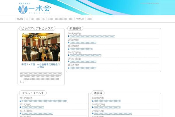Open the banquet hall photo thumbnail
The image size is (175, 117).
click(41, 47)
